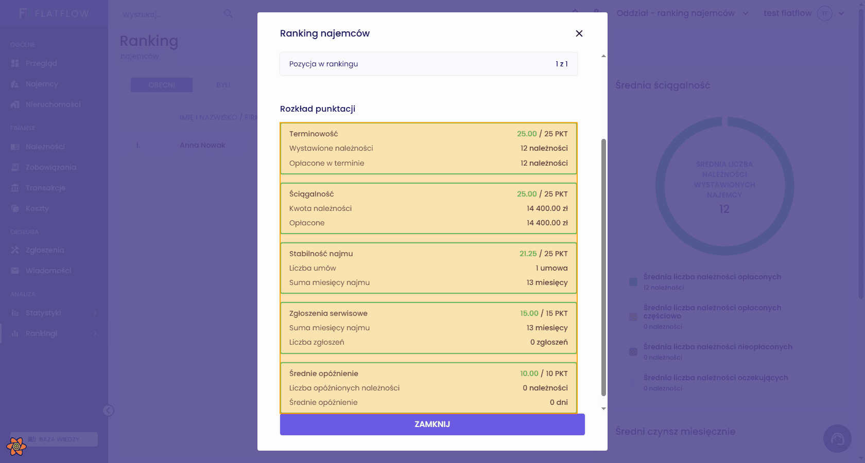Click the Należności sidebar label
The height and width of the screenshot is (463, 865).
(x=45, y=147)
